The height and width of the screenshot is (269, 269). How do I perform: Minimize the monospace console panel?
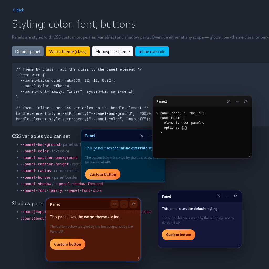pos(237,101)
